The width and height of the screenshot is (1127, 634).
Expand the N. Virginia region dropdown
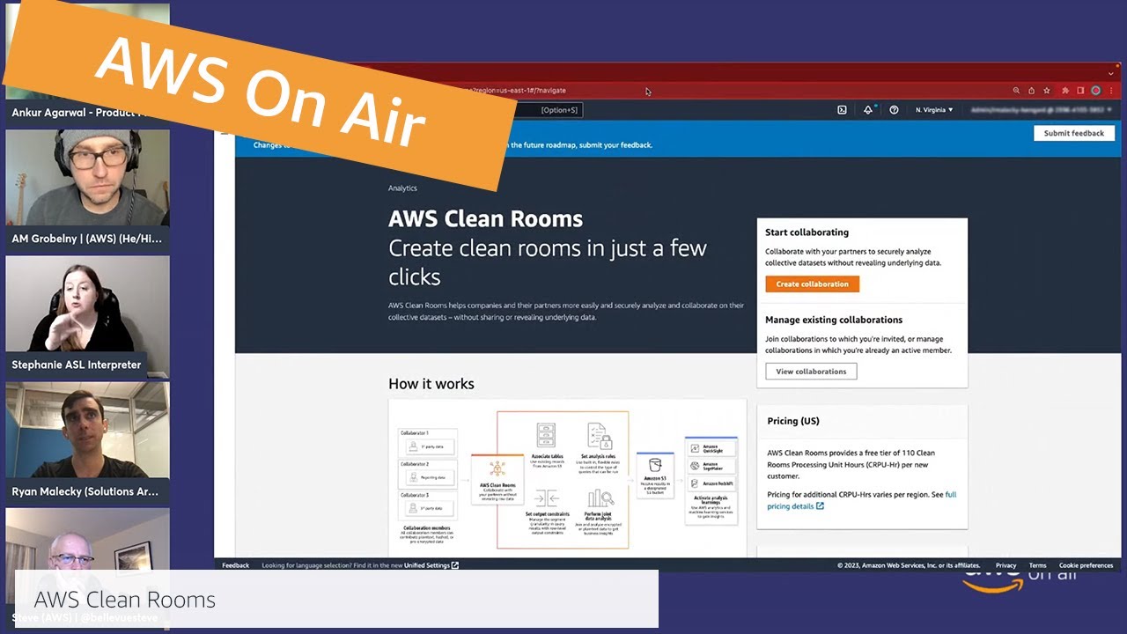pos(934,110)
